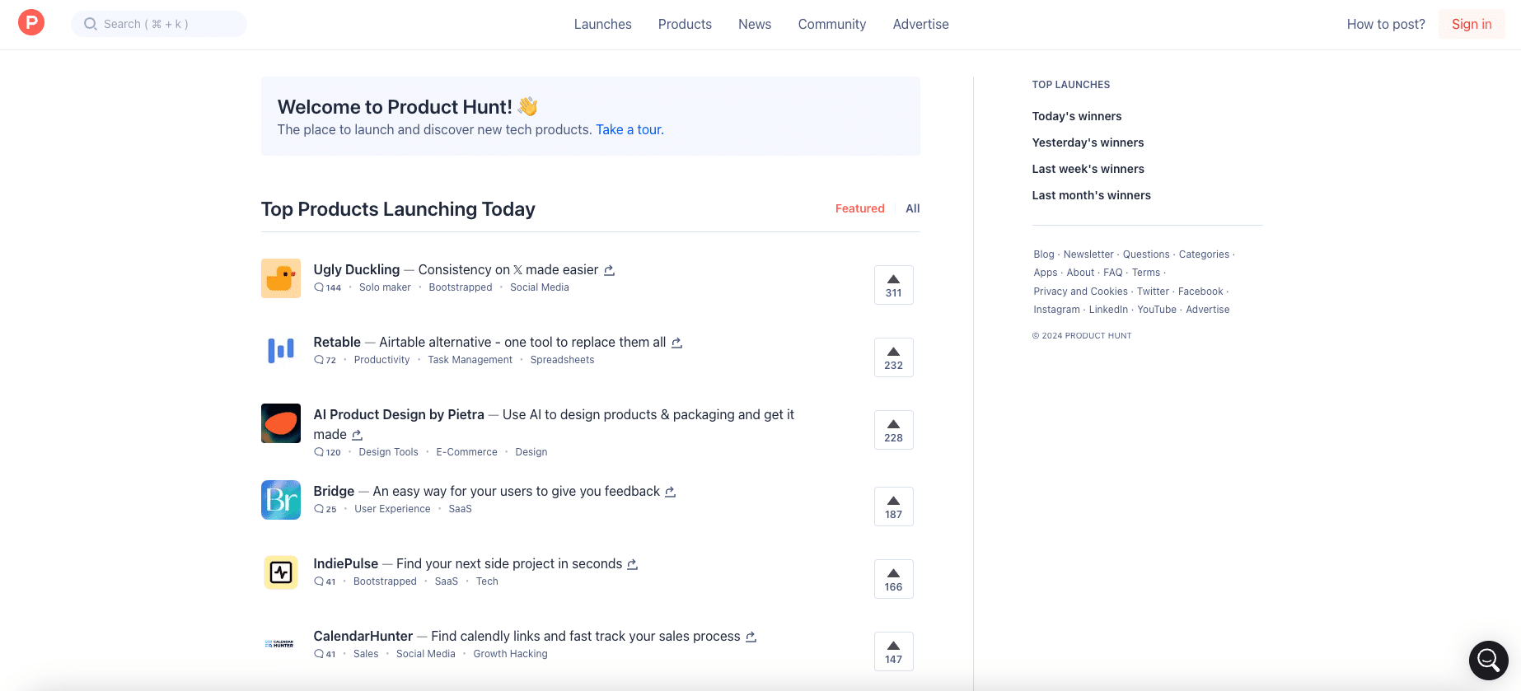Open the Instagram footer link
Screen dimensions: 1521x691
click(x=1057, y=310)
